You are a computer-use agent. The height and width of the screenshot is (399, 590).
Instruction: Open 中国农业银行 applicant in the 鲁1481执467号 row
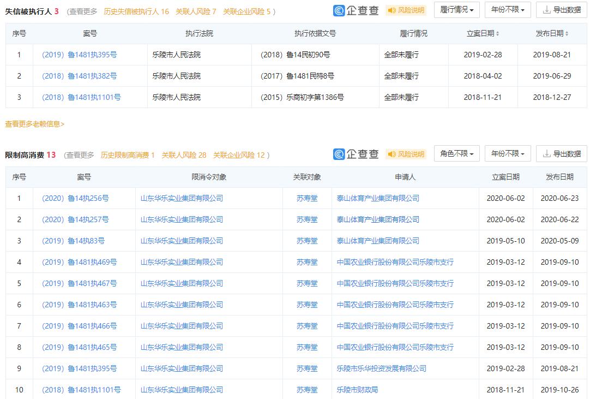pyautogui.click(x=395, y=283)
